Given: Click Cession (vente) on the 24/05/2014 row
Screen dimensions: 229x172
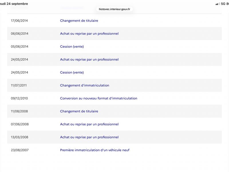Looking at the screenshot, I should (x=72, y=73).
